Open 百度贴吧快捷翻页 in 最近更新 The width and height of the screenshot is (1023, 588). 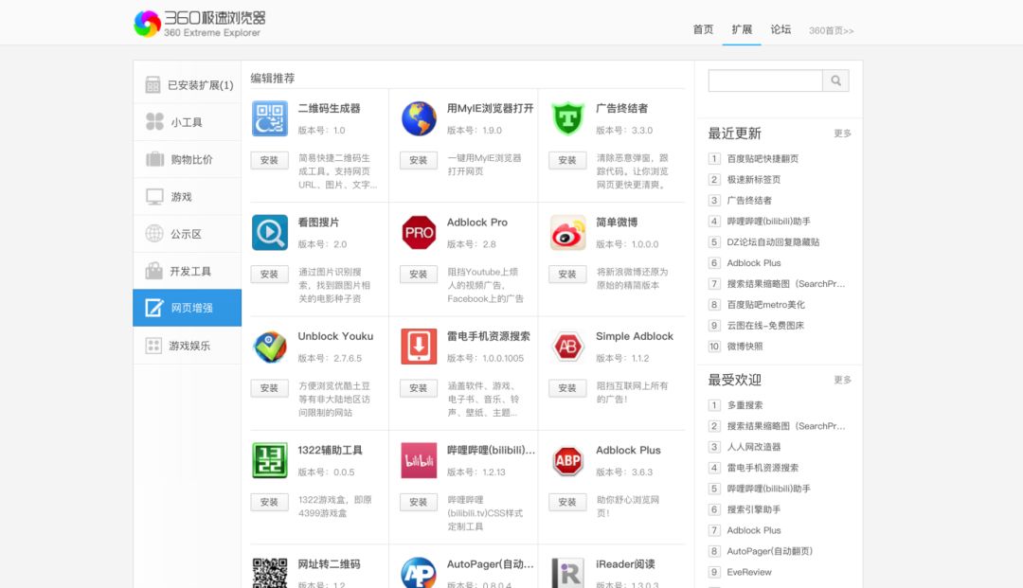763,158
